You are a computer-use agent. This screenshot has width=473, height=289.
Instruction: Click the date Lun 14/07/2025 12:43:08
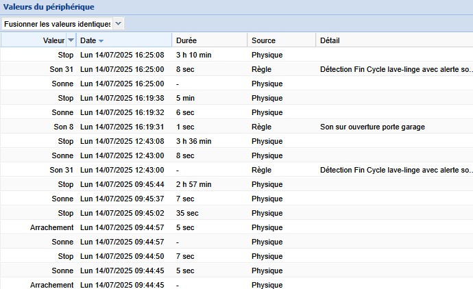point(122,141)
